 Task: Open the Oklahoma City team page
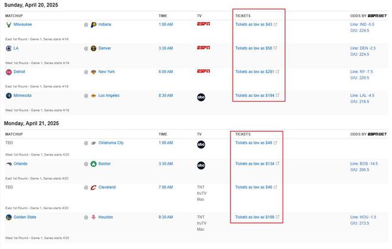pos(111,143)
